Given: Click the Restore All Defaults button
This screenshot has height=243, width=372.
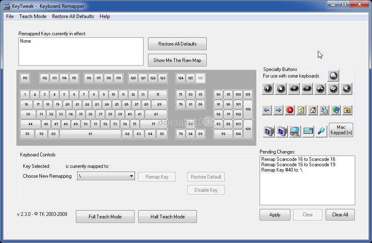Looking at the screenshot, I should click(177, 44).
